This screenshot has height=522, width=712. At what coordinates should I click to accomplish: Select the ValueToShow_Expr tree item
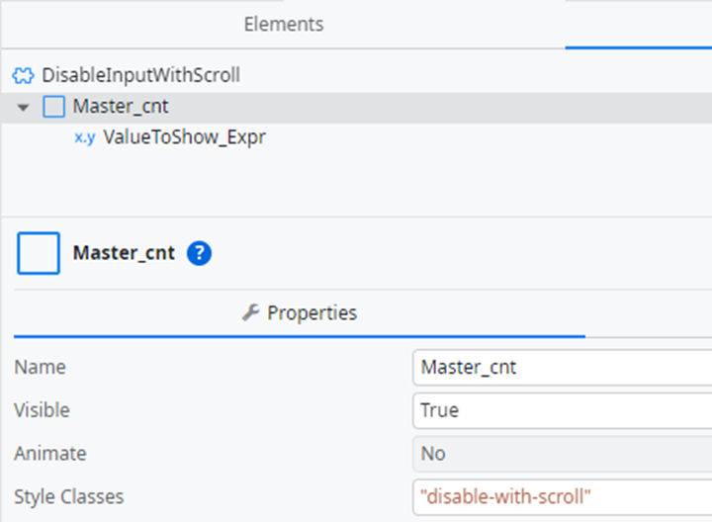pyautogui.click(x=184, y=137)
